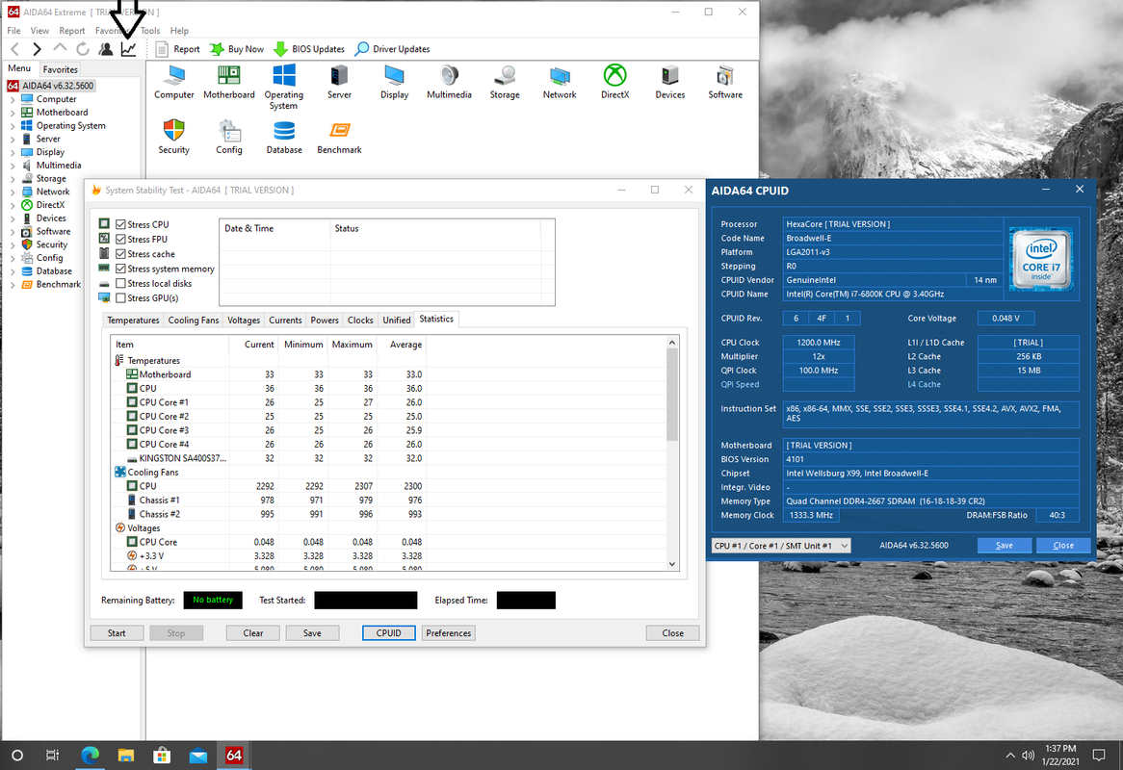This screenshot has width=1123, height=770.
Task: Open the Display category icon
Action: tap(395, 83)
